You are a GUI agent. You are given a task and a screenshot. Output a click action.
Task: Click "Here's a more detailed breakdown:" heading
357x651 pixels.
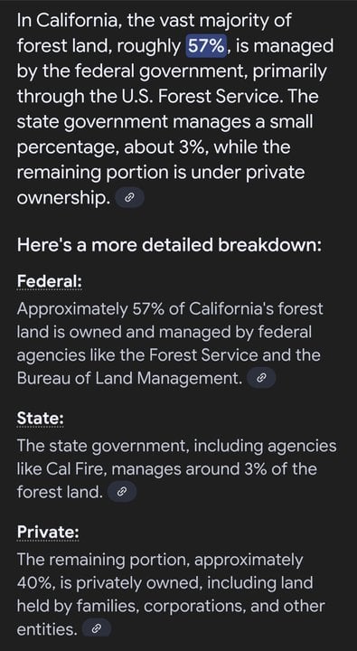pyautogui.click(x=169, y=245)
